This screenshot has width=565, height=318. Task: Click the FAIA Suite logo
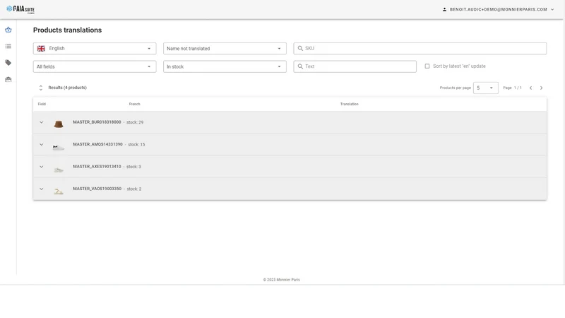tap(20, 9)
